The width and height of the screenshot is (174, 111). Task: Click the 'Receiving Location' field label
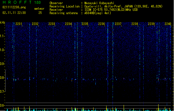coord(64,6)
